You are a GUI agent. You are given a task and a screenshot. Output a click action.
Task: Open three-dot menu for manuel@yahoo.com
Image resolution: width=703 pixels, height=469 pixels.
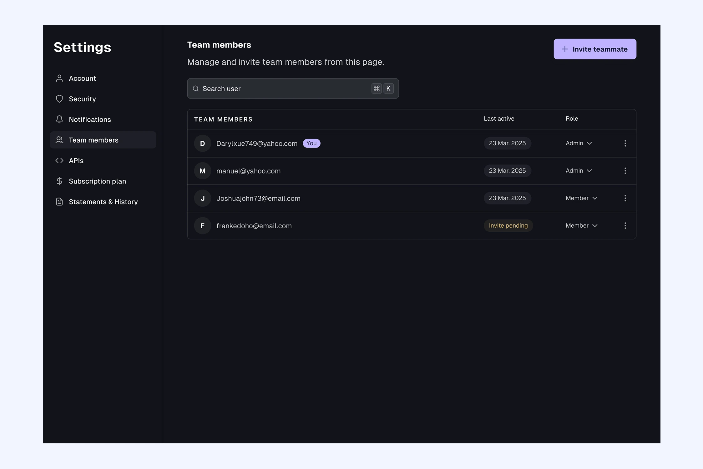coord(625,171)
